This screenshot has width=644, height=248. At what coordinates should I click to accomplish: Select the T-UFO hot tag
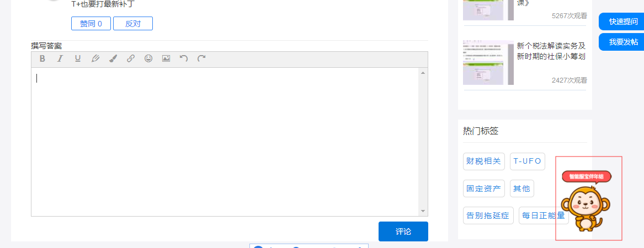pos(528,161)
